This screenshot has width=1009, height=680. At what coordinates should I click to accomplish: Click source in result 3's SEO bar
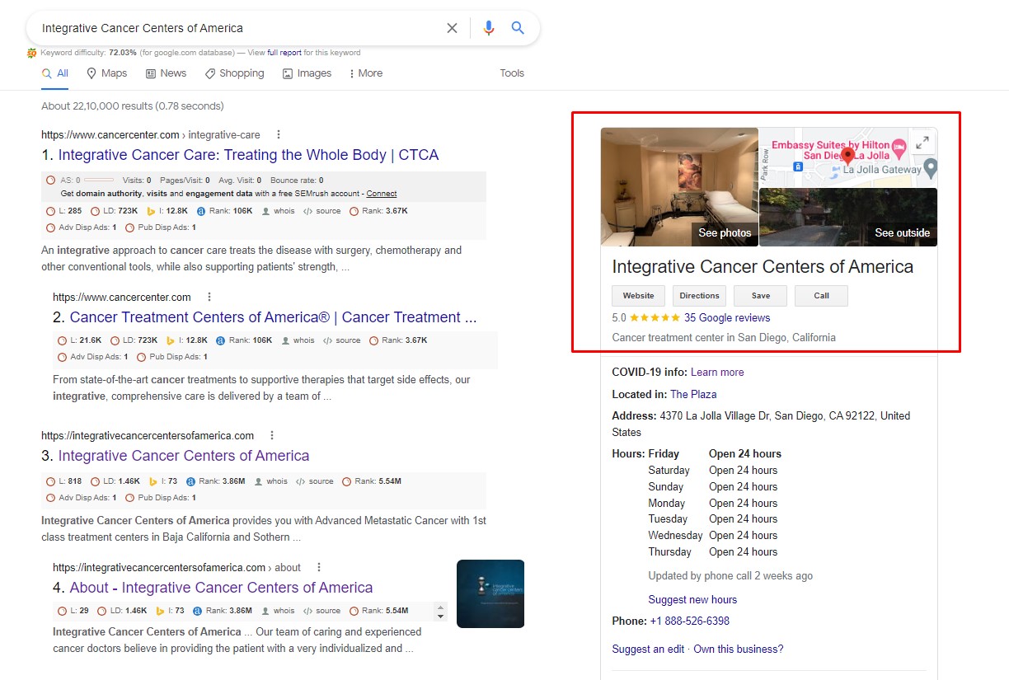316,481
